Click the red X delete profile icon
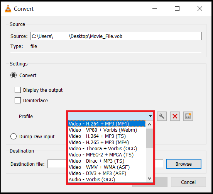This screenshot has height=194, width=213. pos(175,116)
